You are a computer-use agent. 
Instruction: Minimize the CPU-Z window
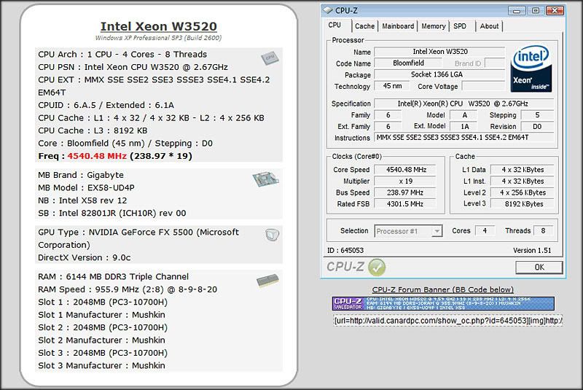[x=517, y=10]
